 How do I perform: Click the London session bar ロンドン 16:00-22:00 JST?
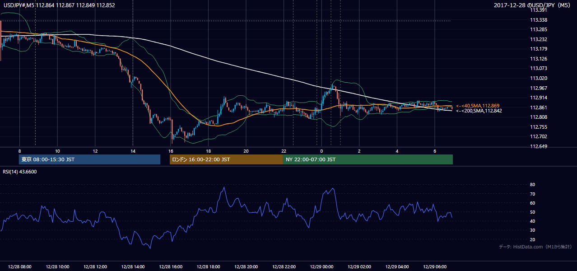click(226, 159)
